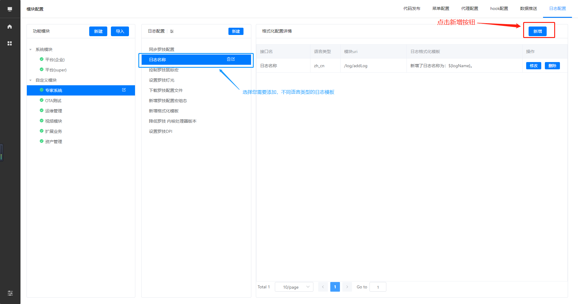Switch to the 代码发布 tab
Image resolution: width=578 pixels, height=304 pixels.
point(412,8)
